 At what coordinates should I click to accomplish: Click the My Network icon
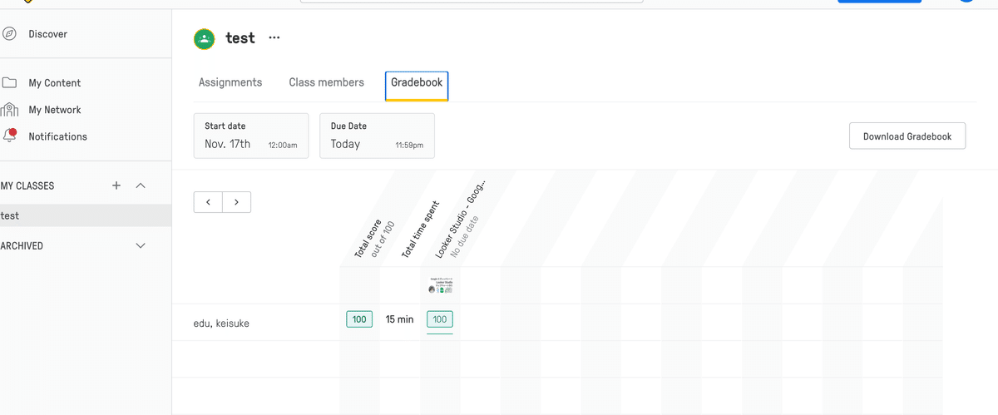(10, 110)
